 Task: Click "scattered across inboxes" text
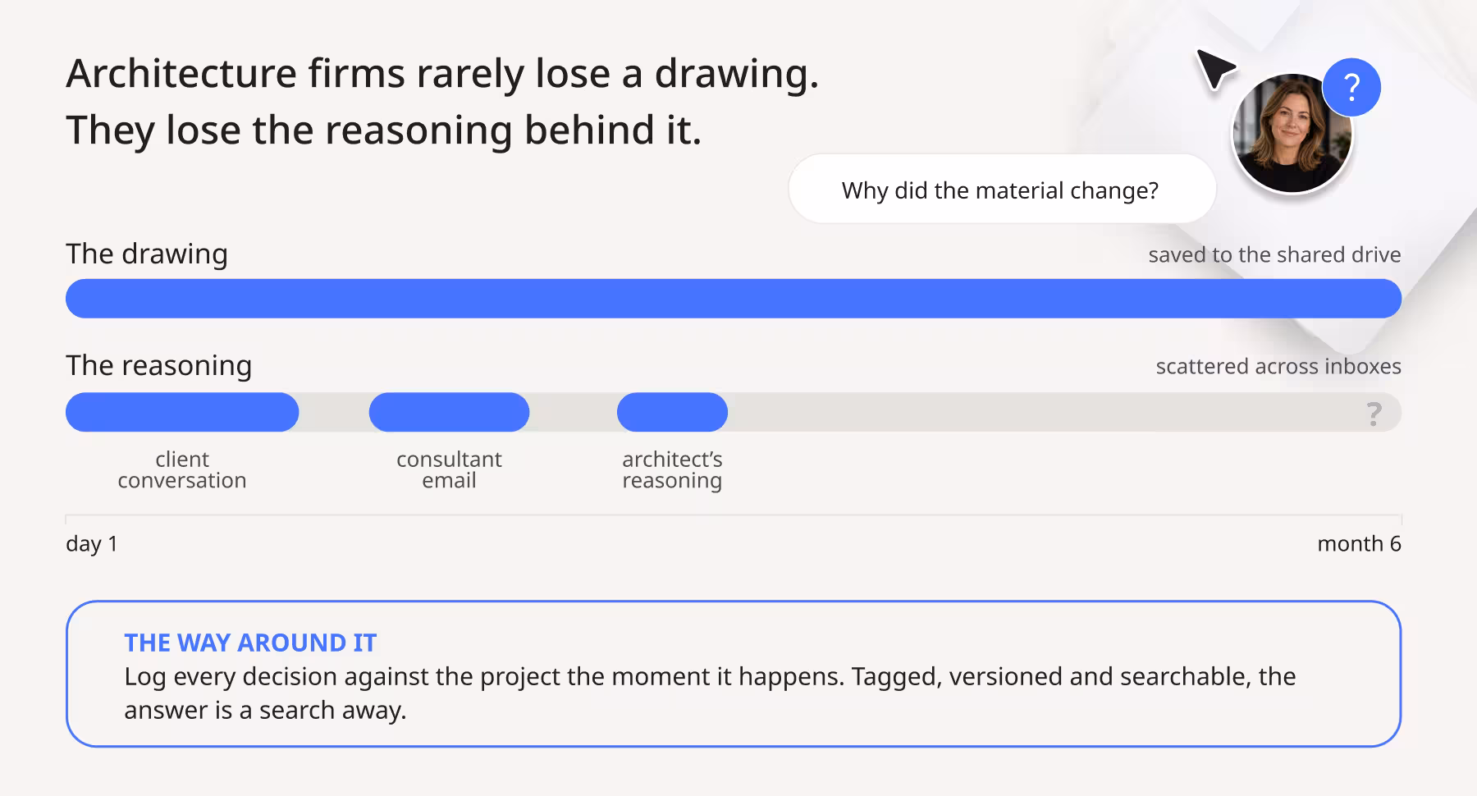[1278, 366]
